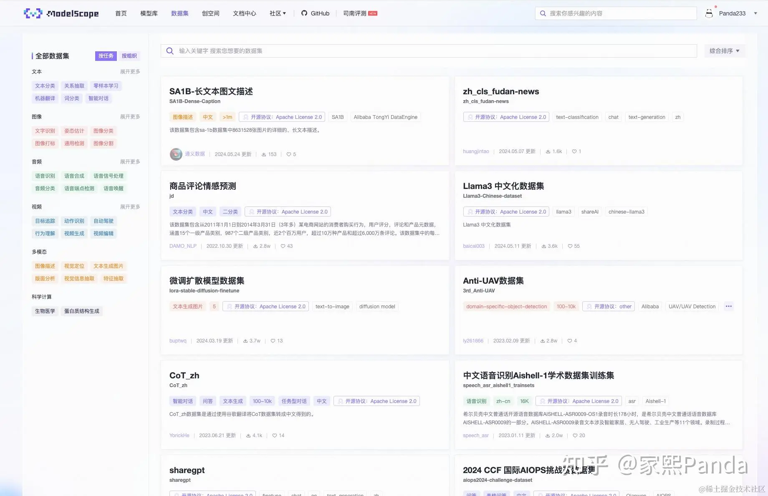Open the zh_cls_fudan-news dataset
This screenshot has height=496, width=768.
501,91
